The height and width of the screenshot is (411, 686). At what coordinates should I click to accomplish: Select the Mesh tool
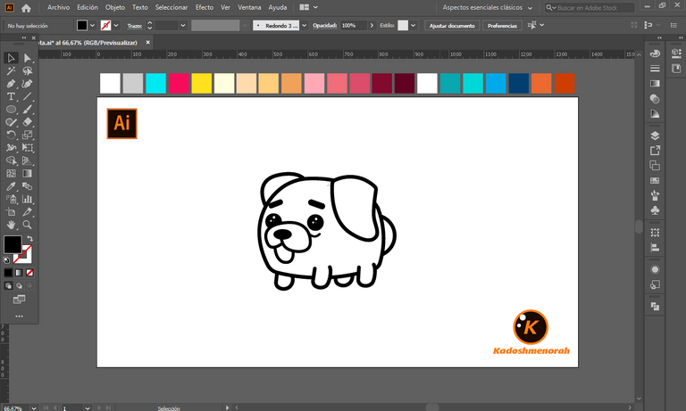(11, 173)
